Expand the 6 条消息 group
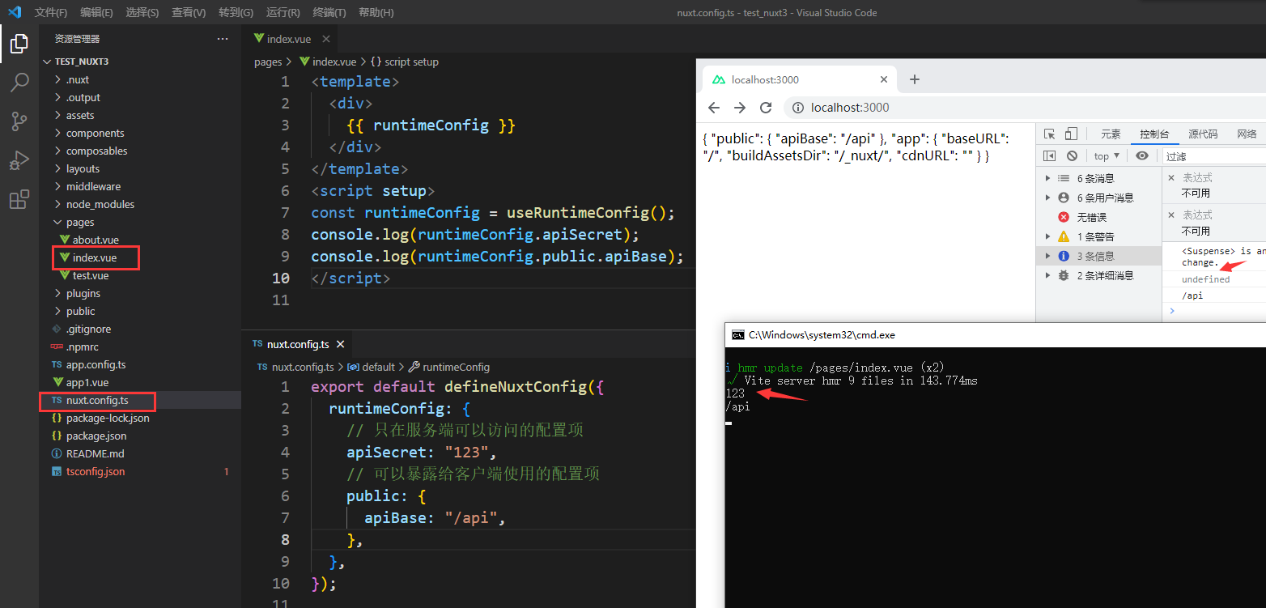Screen dimensions: 1266x608 tap(1047, 178)
